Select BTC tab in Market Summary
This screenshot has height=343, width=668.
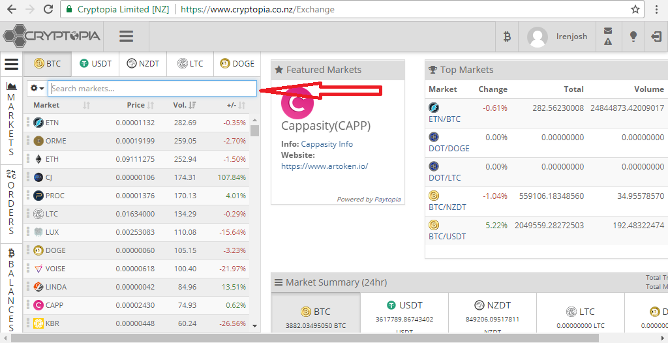(316, 313)
